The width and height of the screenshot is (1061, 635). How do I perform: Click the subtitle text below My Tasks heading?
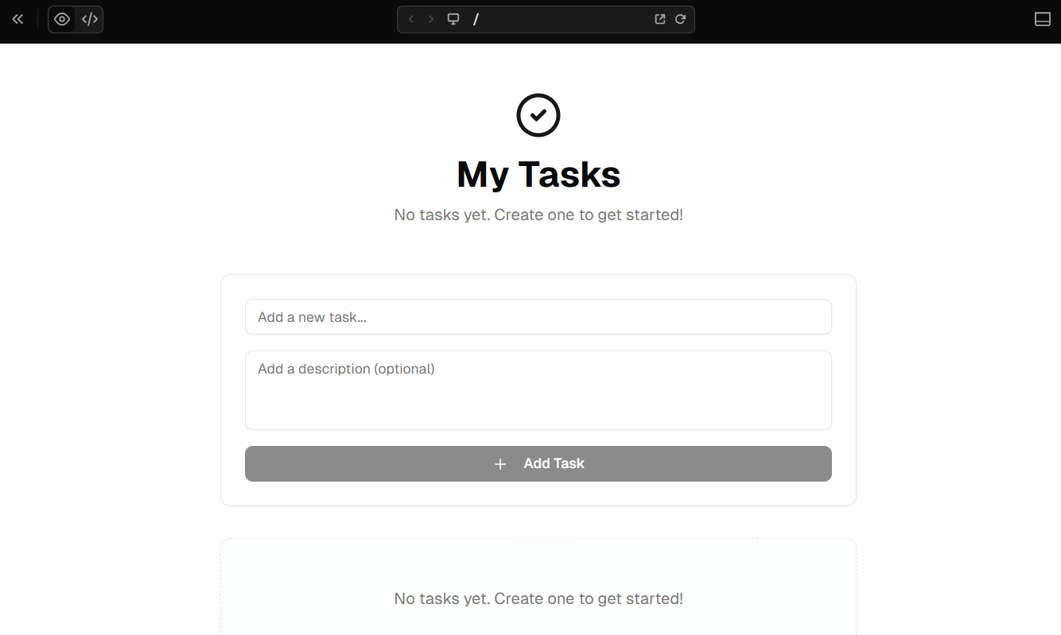538,215
